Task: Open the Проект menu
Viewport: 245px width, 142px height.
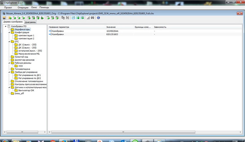Action: click(8, 7)
